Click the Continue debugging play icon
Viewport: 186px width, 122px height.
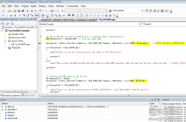coord(3,15)
